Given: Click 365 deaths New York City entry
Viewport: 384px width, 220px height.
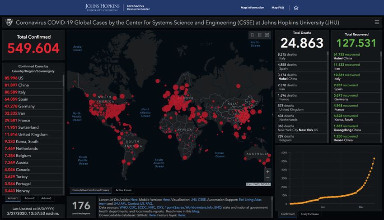Looking at the screenshot, I should click(x=301, y=128).
